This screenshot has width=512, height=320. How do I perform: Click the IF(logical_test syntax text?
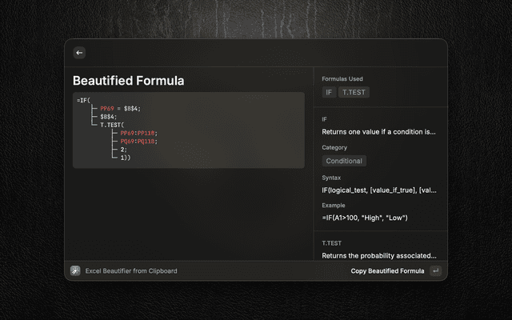coord(378,190)
